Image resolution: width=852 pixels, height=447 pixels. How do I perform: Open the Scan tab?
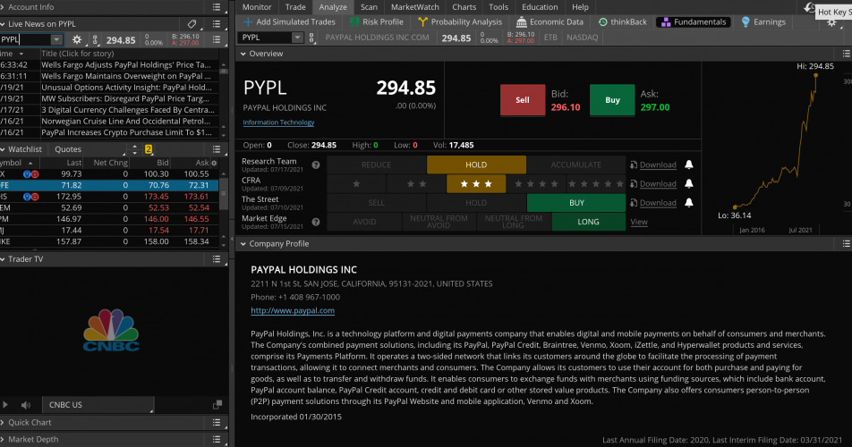369,7
